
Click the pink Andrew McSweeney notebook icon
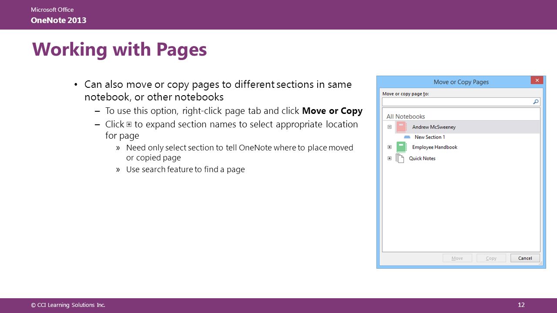[x=401, y=127]
